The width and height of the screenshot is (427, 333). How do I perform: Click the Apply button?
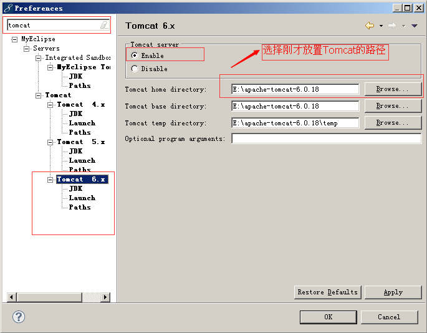click(x=393, y=292)
